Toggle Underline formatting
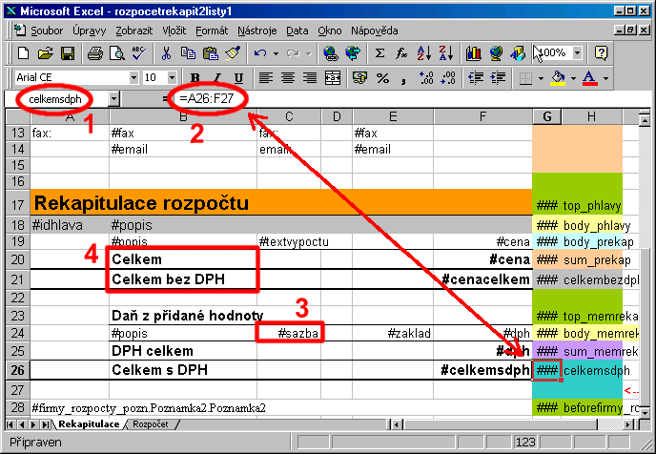This screenshot has width=656, height=454. [237, 77]
